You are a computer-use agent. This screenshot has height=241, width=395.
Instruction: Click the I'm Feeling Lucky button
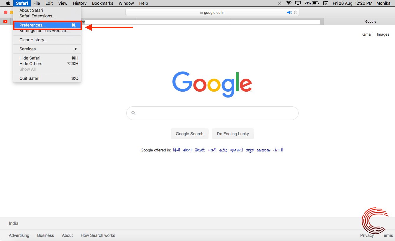pos(233,134)
